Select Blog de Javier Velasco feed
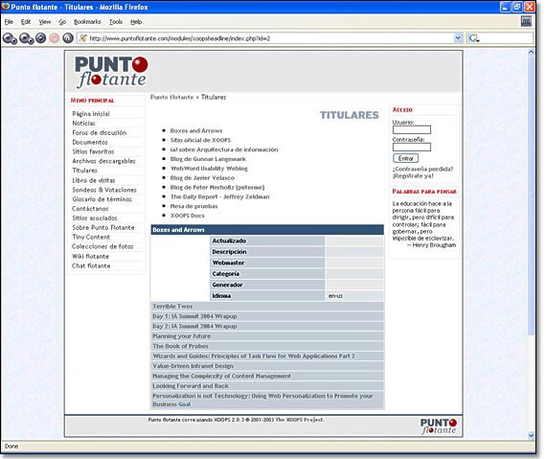The width and height of the screenshot is (546, 459). (x=202, y=177)
